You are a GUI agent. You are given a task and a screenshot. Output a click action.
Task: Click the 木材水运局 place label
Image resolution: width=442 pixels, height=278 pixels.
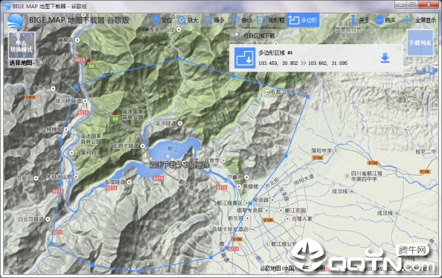click(x=59, y=177)
